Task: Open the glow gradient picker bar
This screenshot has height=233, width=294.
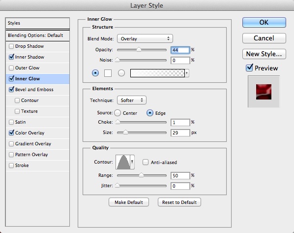Action: coord(157,73)
